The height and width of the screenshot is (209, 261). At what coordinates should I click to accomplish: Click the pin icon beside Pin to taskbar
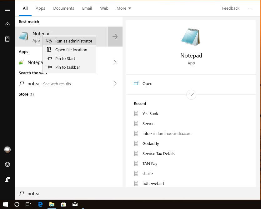(x=49, y=67)
